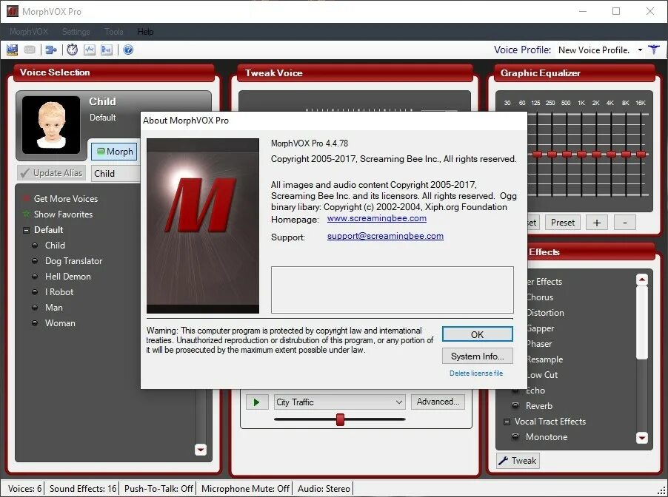This screenshot has height=497, width=668.
Task: Click the waveform icon in the toolbar
Action: pos(89,50)
